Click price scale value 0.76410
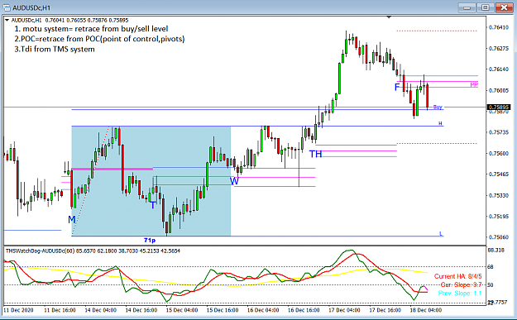Image resolution: width=517 pixels, height=320 pixels. coord(499,27)
